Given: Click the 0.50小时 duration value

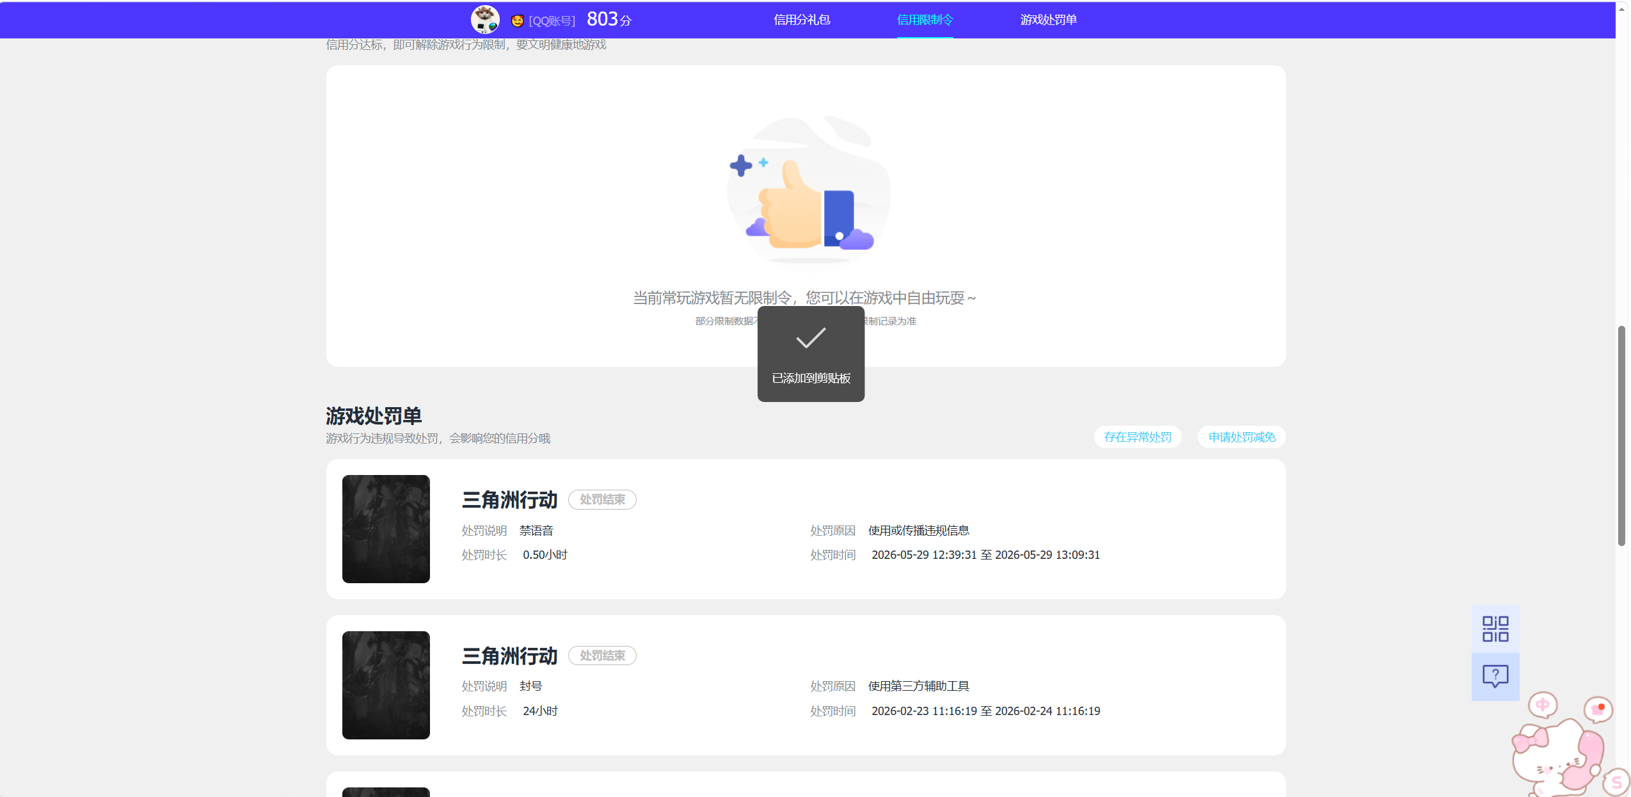Looking at the screenshot, I should coord(545,555).
